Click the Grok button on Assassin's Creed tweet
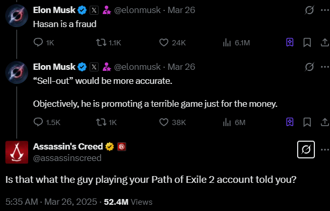330x211 pixels. [307, 151]
